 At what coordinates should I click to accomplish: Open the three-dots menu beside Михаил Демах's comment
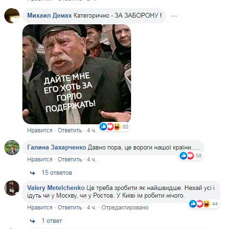pos(174,16)
